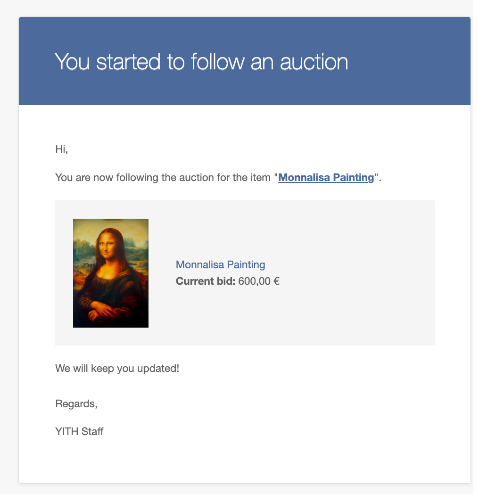This screenshot has height=494, width=479.
Task: Click the 'Current bid:' bold label
Action: pos(206,281)
